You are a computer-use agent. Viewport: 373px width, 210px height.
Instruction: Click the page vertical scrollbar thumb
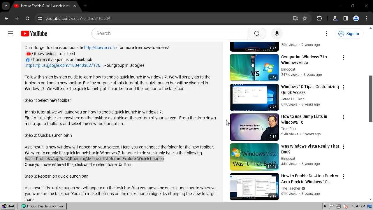click(371, 99)
